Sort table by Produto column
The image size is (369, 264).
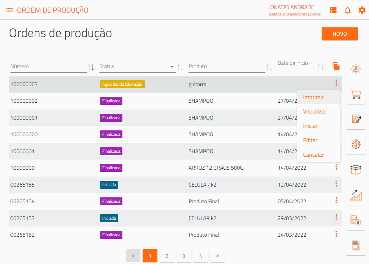tap(269, 67)
